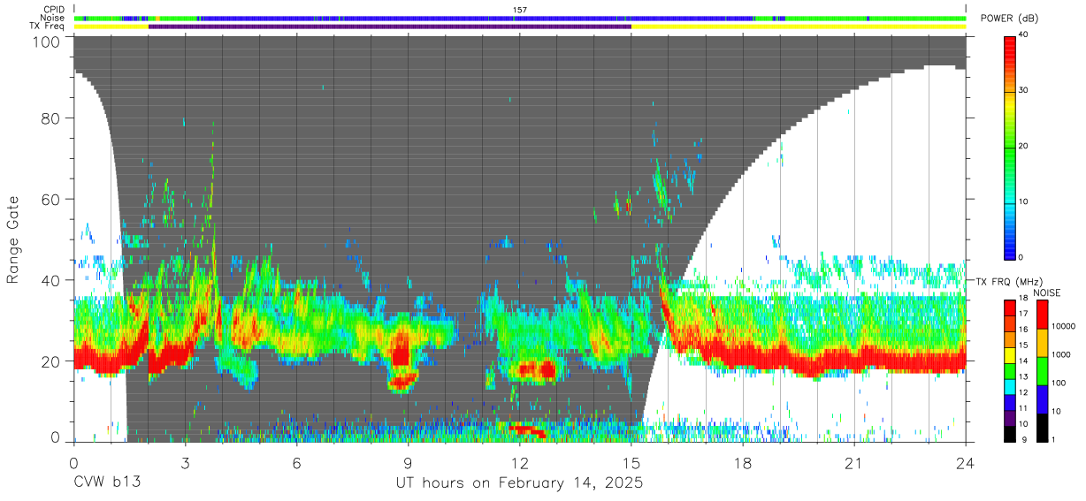
Task: Click the purple TX Freq band segment
Action: pos(390,27)
